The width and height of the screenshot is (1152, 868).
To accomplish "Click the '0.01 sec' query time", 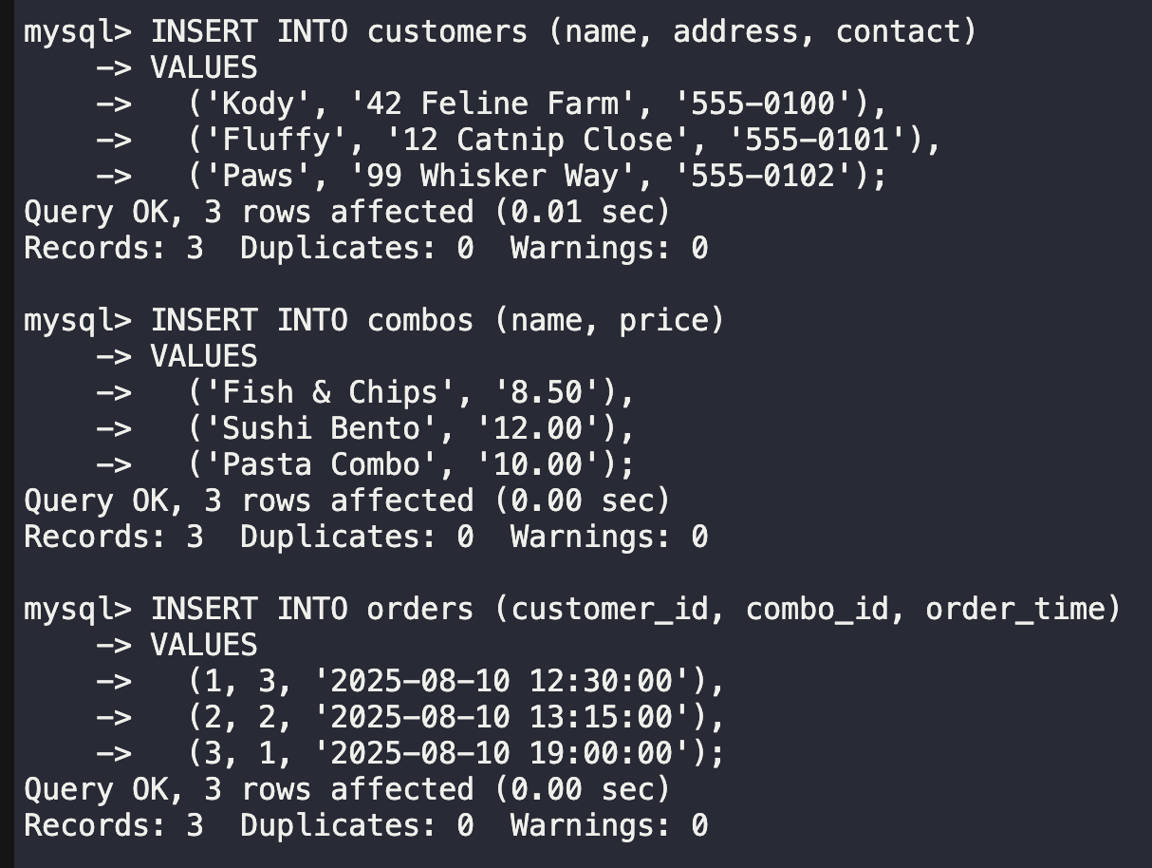I will pos(581,212).
